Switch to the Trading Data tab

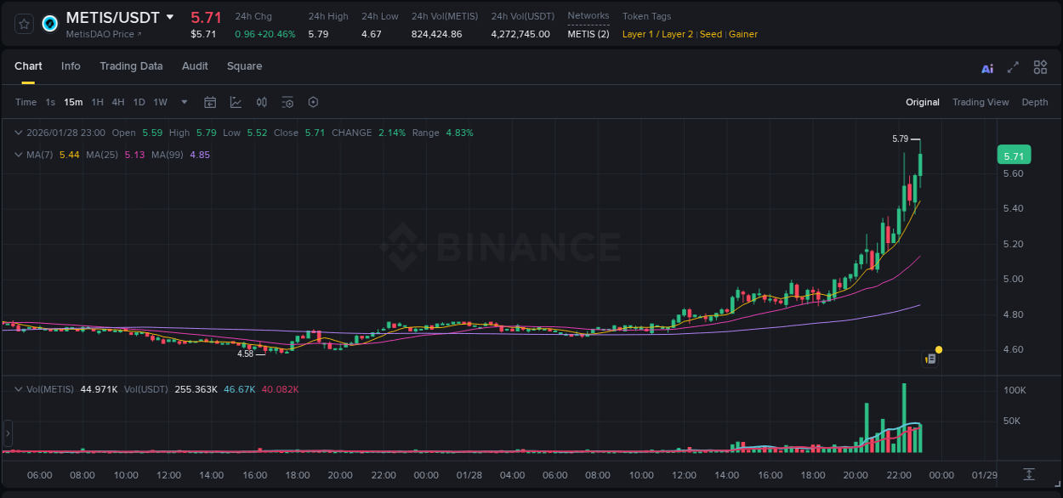(x=131, y=66)
